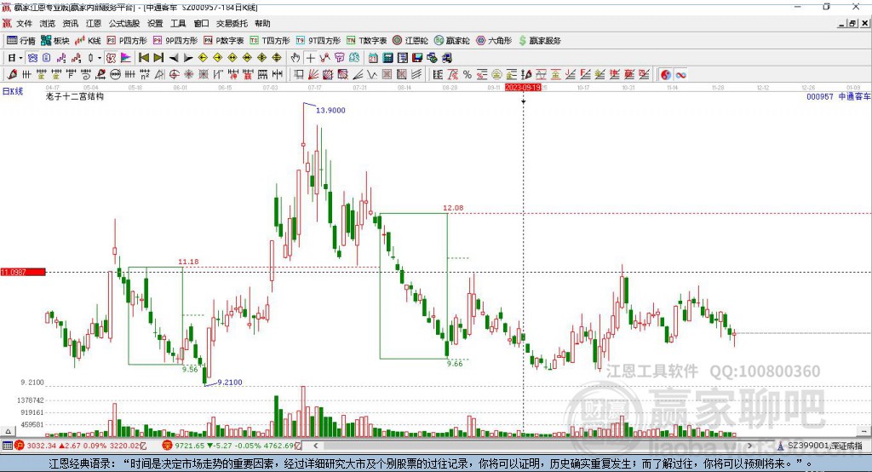Open the 交易委托 menu
The height and width of the screenshot is (472, 872).
click(232, 23)
